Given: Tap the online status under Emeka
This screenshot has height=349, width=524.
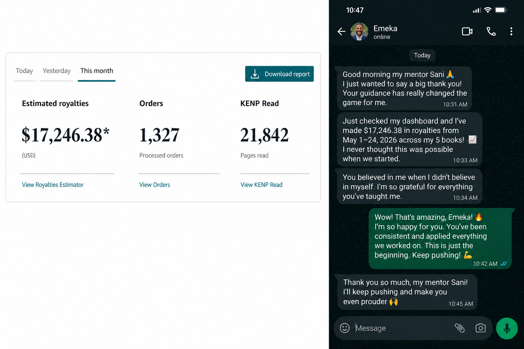Looking at the screenshot, I should [382, 37].
